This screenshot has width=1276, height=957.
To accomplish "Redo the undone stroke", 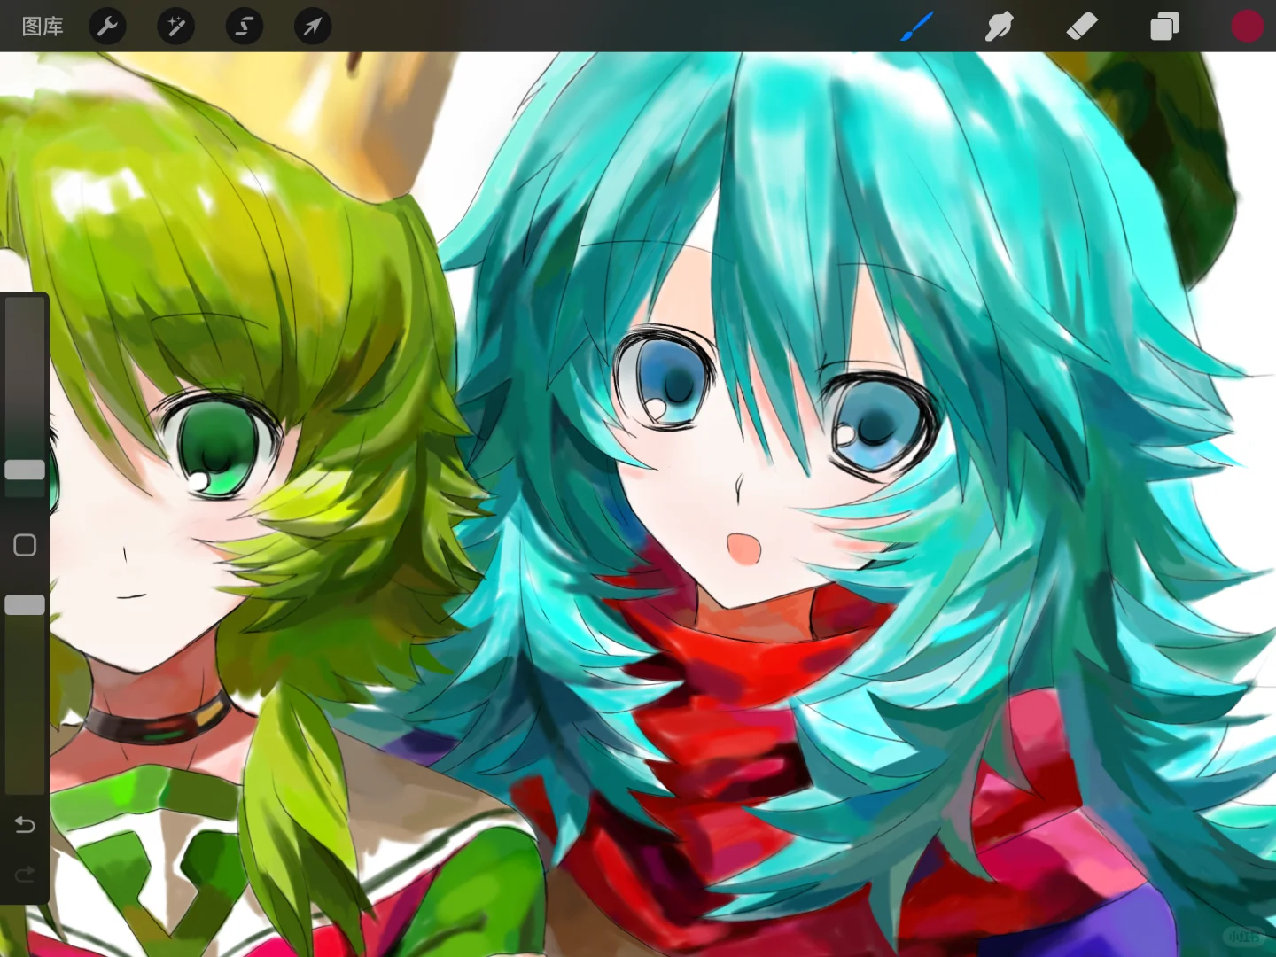I will (25, 875).
